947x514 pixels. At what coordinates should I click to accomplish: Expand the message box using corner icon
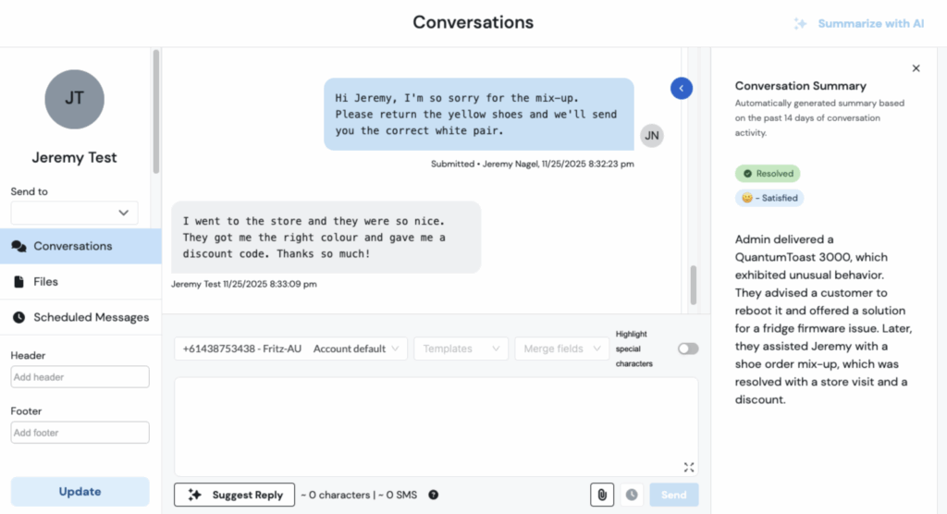pos(689,467)
